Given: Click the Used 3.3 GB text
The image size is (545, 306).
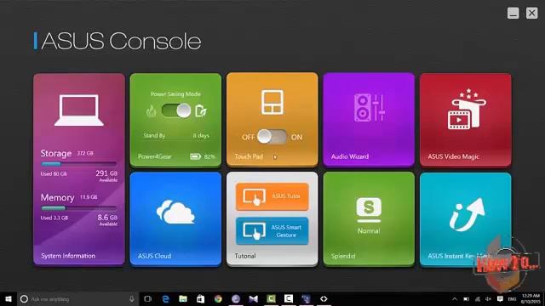Looking at the screenshot, I should pyautogui.click(x=54, y=218).
